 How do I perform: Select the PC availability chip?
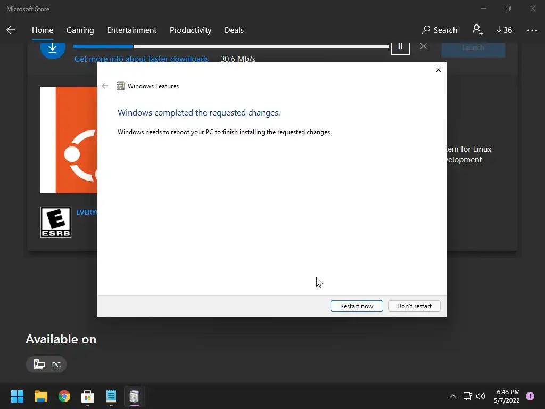point(46,364)
